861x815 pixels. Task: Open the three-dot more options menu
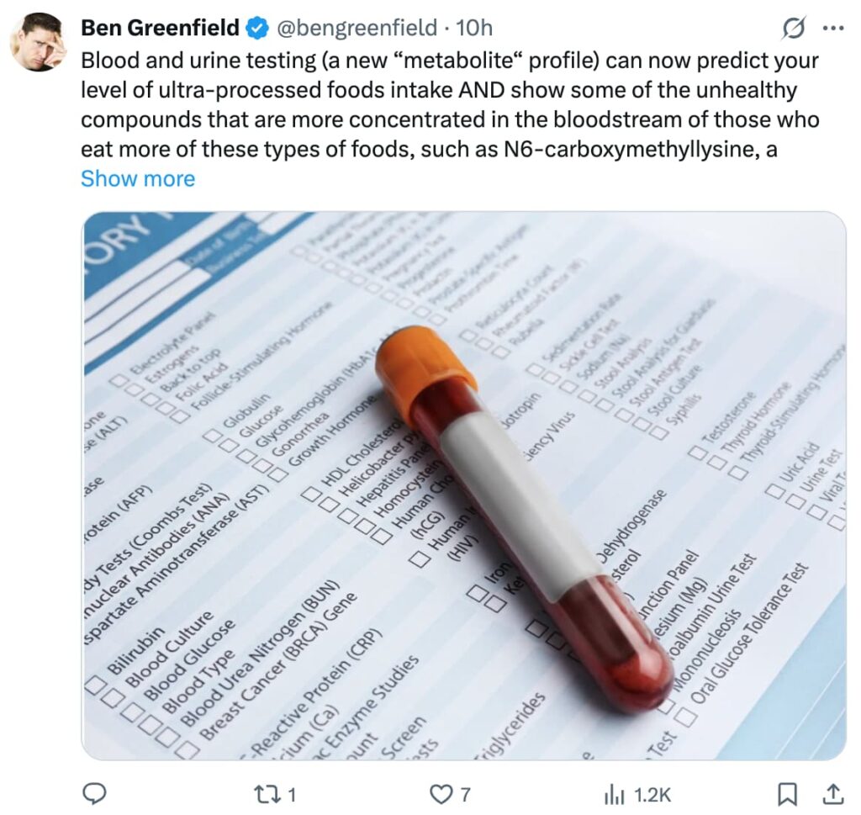click(x=832, y=29)
